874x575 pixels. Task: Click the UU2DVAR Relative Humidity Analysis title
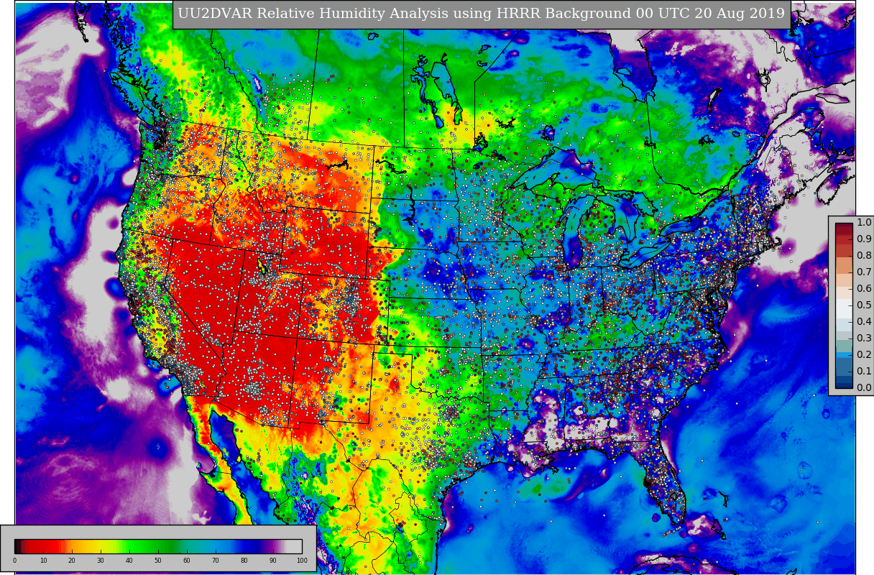click(481, 14)
